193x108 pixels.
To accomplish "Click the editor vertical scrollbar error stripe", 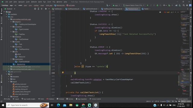I will click(179, 54).
